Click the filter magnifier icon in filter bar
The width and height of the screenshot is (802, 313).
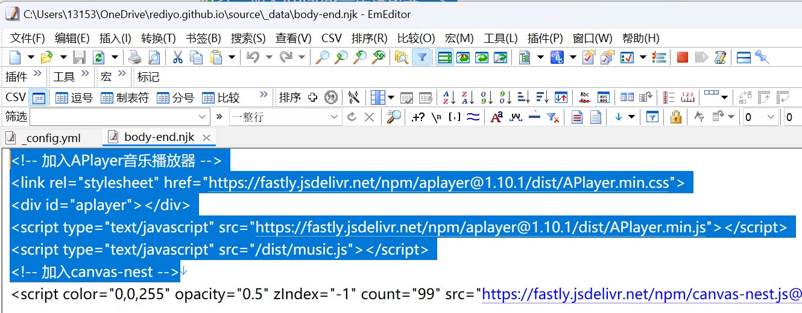pos(394,117)
